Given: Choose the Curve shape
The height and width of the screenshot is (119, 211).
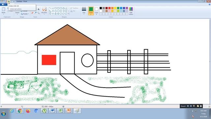Looking at the screenshot, I should pyautogui.click(x=53, y=8).
